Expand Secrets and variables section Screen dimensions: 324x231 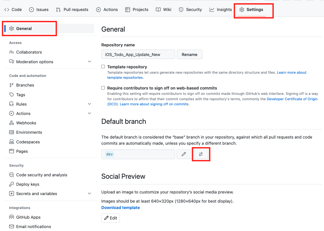tap(89, 193)
